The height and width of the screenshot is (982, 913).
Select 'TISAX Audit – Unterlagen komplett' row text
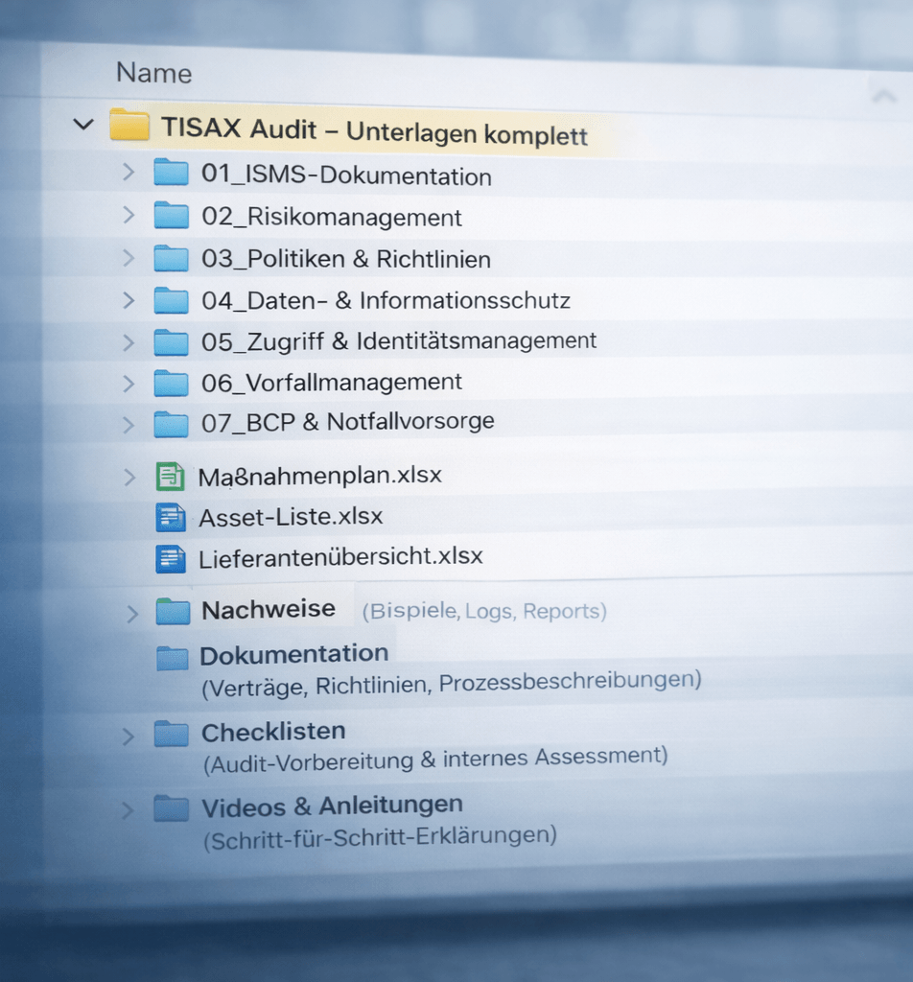(374, 130)
